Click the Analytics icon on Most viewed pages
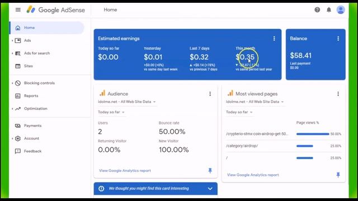Image resolution: width=358 pixels, height=201 pixels. click(230, 93)
